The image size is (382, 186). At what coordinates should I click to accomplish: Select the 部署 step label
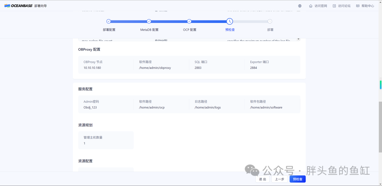pos(270,30)
